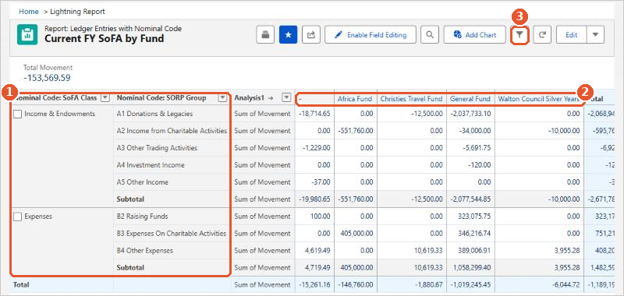Click the green report icon beside title
The width and height of the screenshot is (624, 296).
coord(27,34)
